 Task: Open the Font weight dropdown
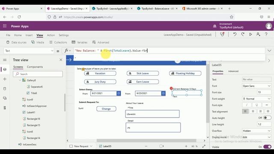pyautogui.click(x=256, y=99)
